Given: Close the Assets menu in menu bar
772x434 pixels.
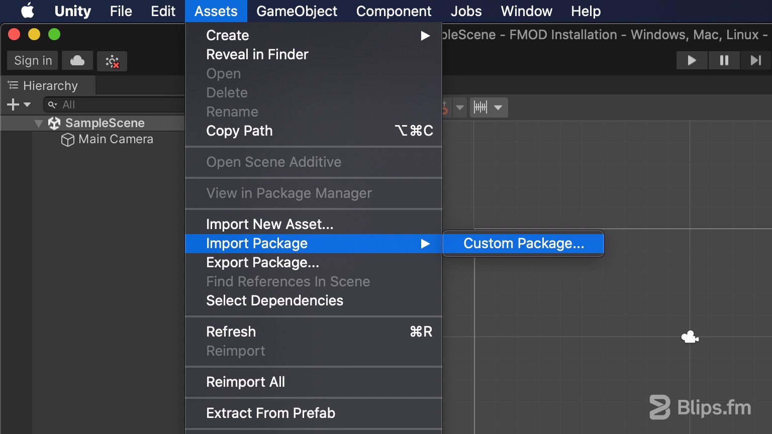Looking at the screenshot, I should click(x=216, y=11).
